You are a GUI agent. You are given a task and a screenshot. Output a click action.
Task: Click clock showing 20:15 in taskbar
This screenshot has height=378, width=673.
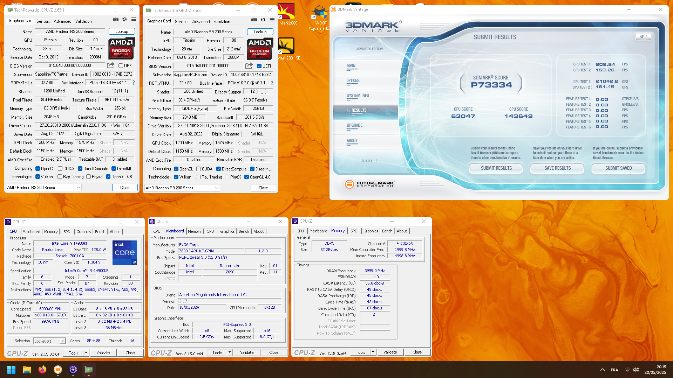(661, 367)
